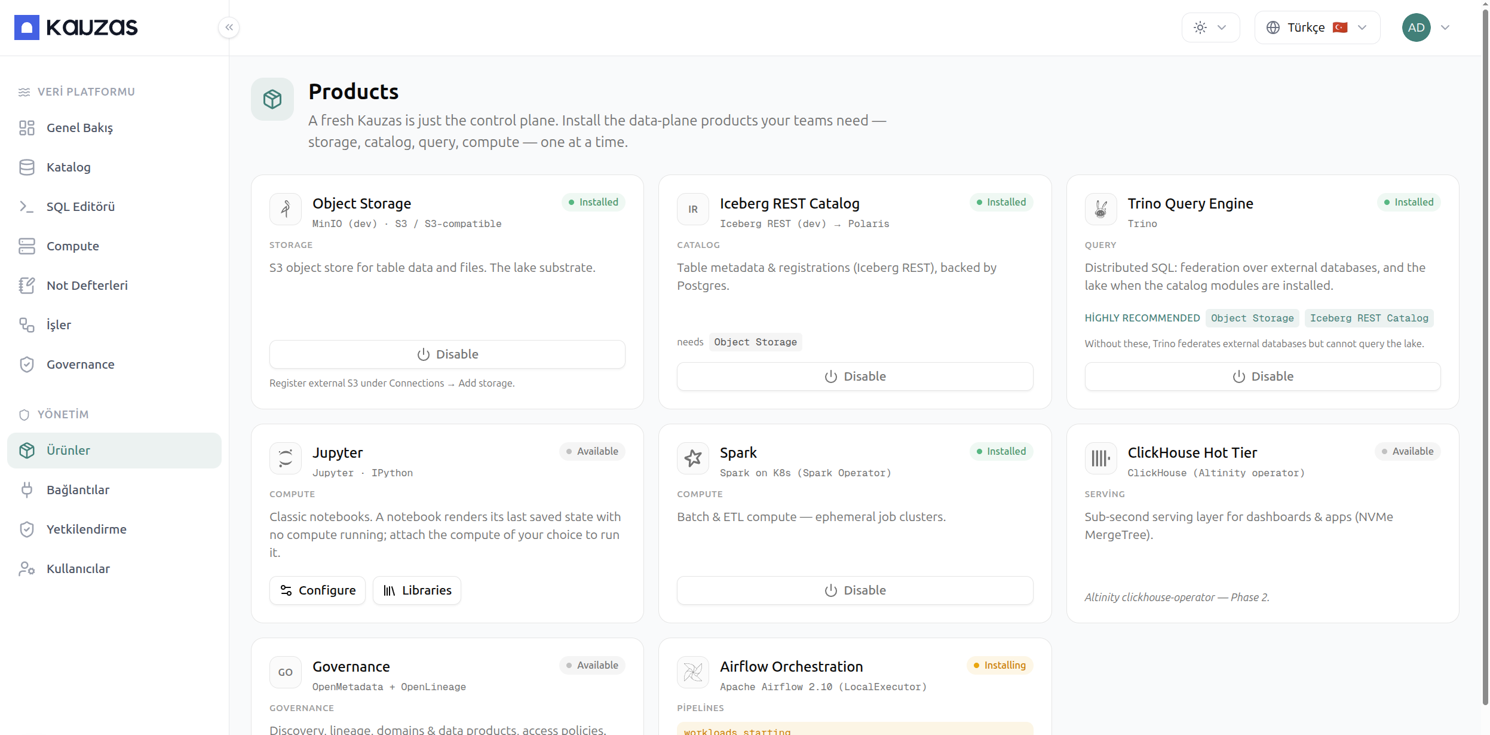Click the Products page cube icon

click(272, 99)
